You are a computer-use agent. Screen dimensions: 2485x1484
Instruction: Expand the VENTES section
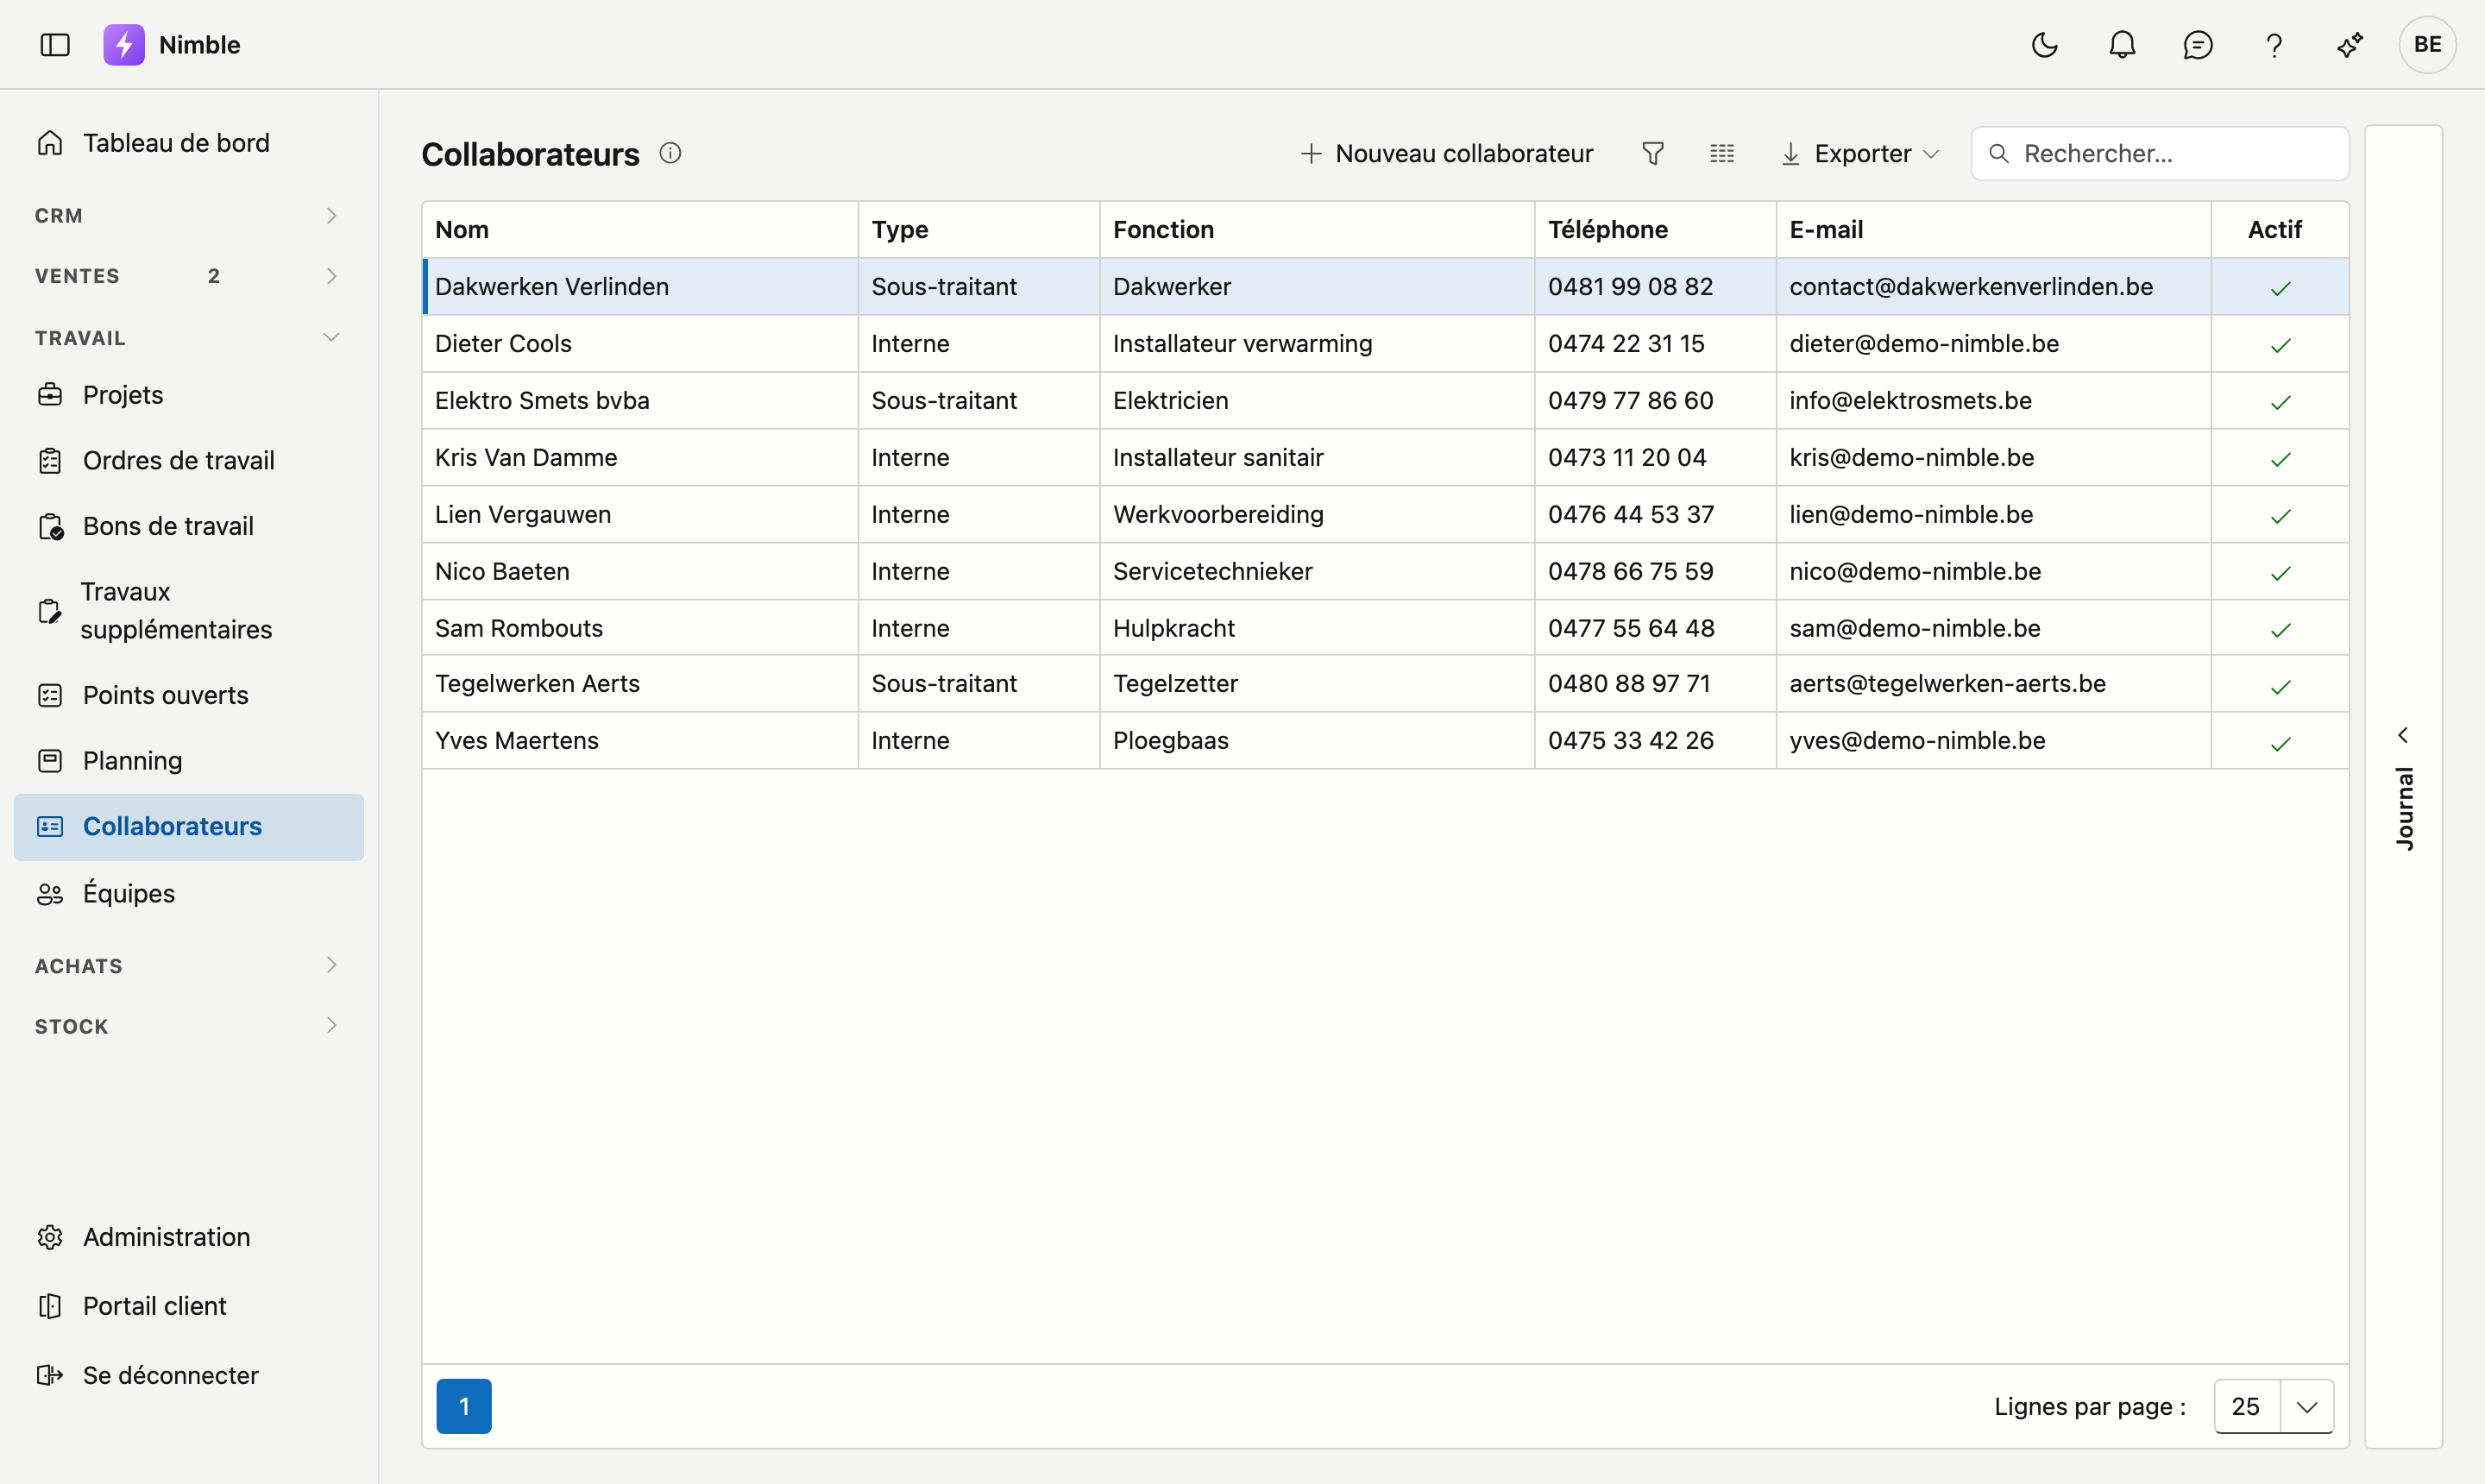189,276
